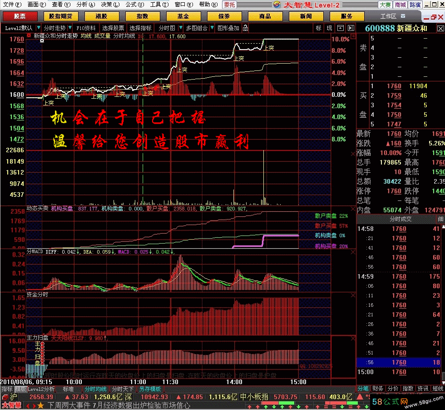Open the 商城 link in title bar

click(x=400, y=5)
